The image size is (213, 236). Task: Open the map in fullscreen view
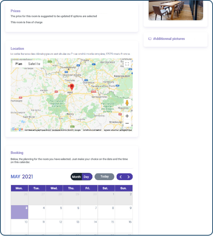(127, 64)
